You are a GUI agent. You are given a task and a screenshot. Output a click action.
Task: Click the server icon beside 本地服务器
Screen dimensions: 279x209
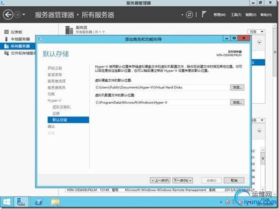coord(6,39)
